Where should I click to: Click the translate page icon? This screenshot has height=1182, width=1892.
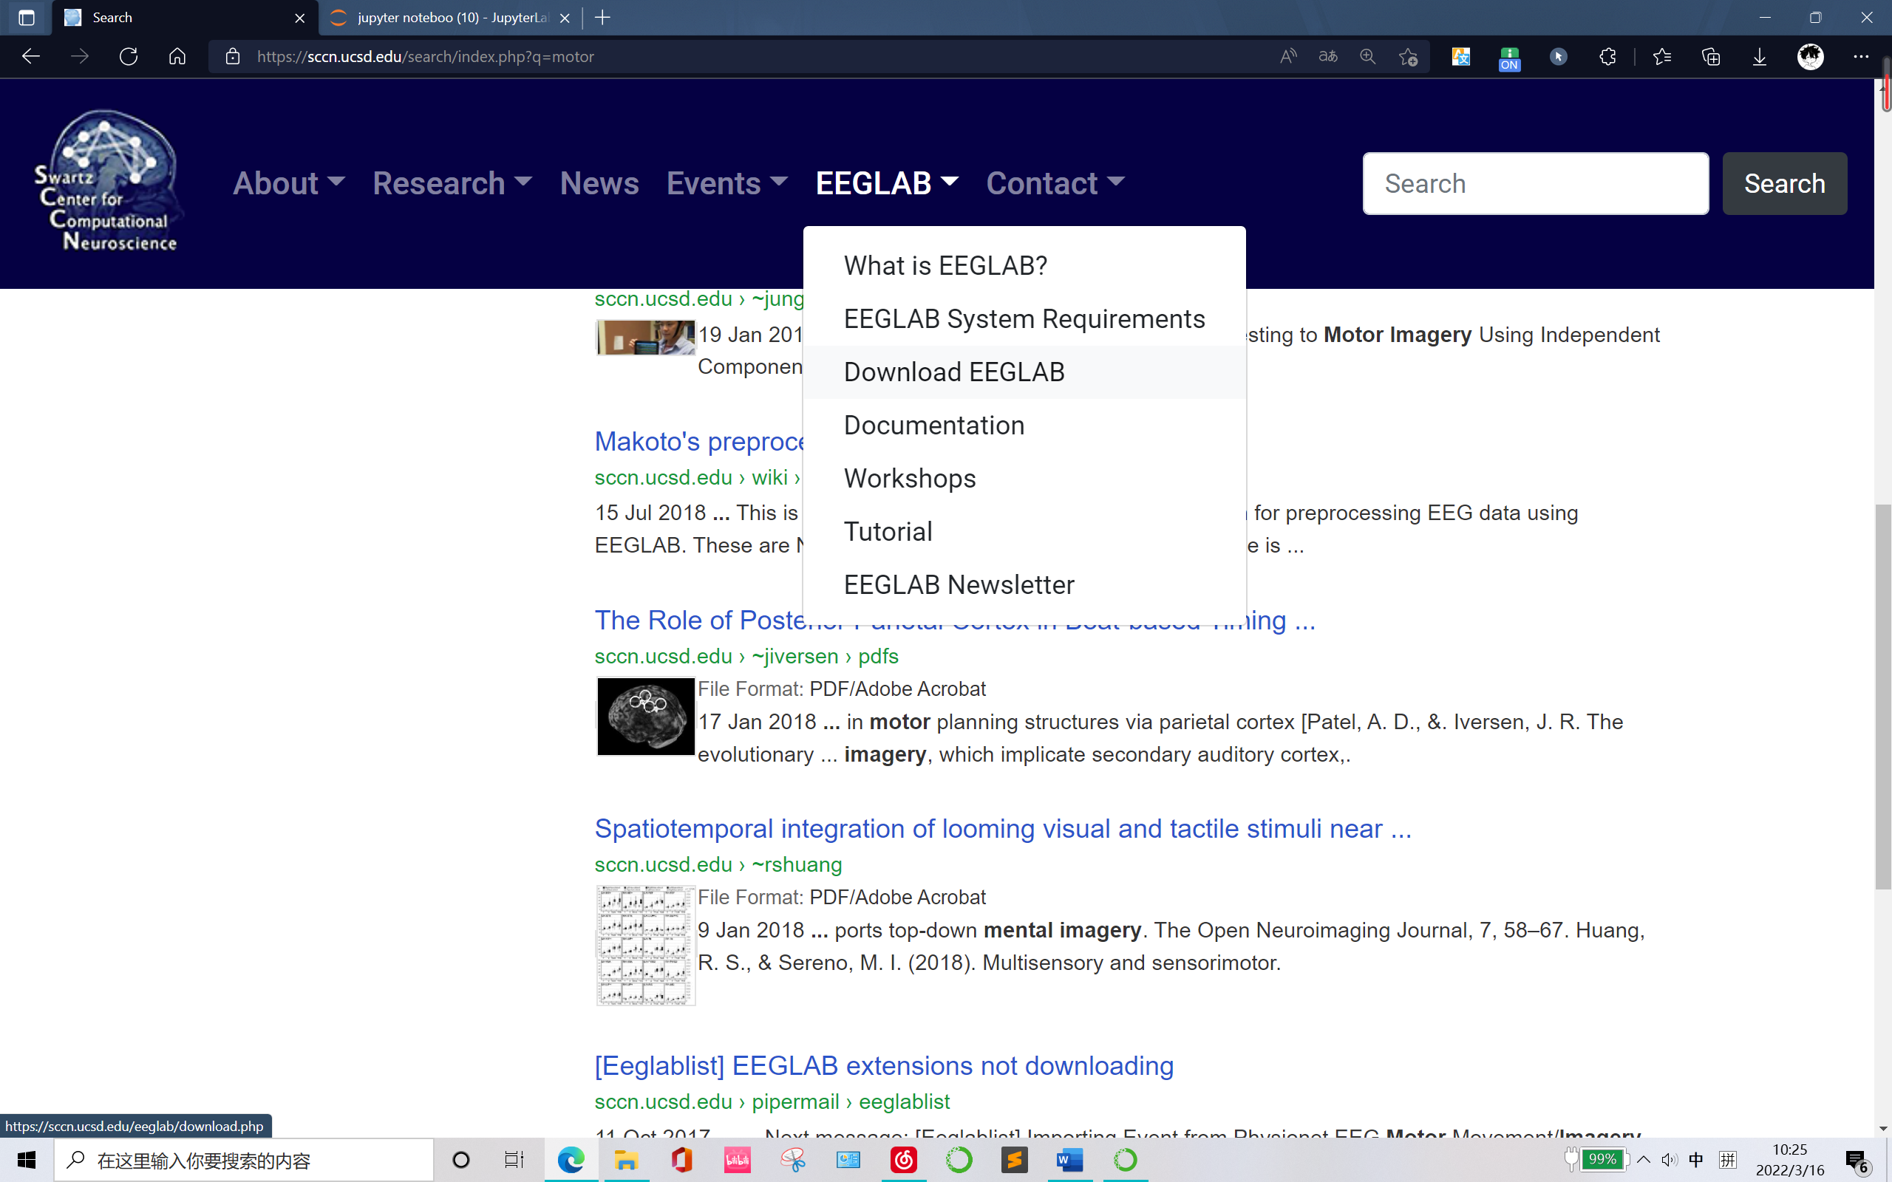[x=1327, y=56]
